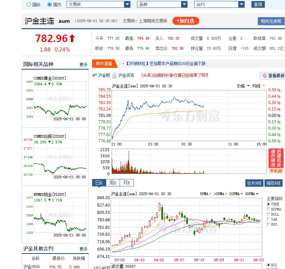Click 30PMA legend green color marker

tap(257, 194)
